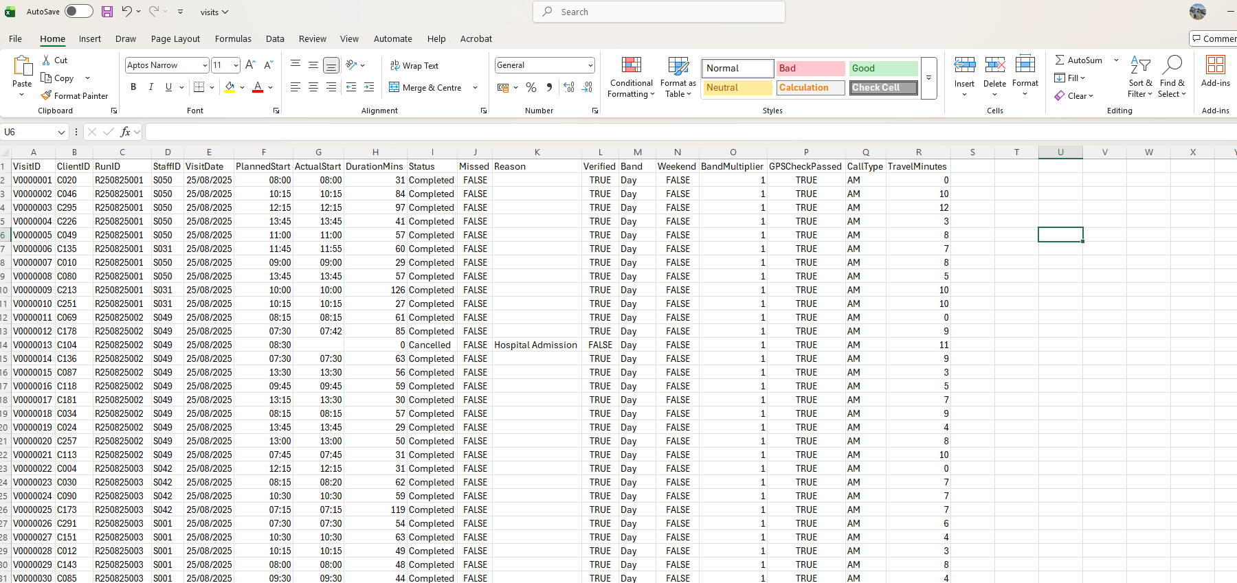Open the Merge & Centre dropdown arrow

point(475,88)
